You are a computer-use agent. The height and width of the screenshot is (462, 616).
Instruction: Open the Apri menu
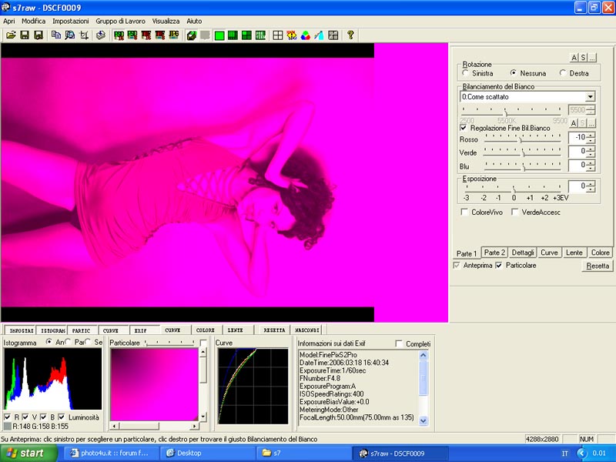click(x=9, y=22)
